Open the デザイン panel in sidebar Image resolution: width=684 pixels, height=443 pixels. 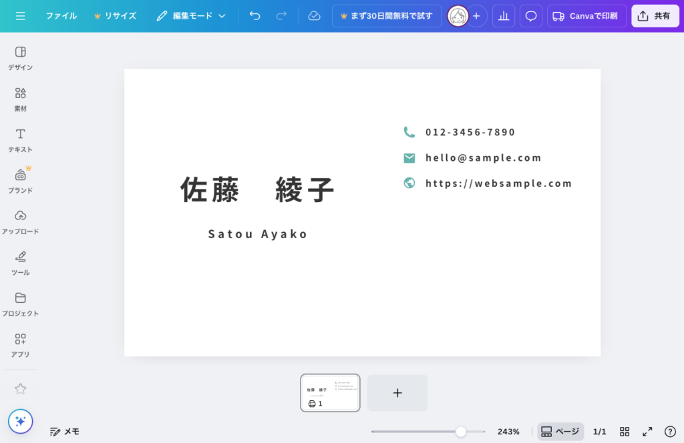[x=20, y=58]
